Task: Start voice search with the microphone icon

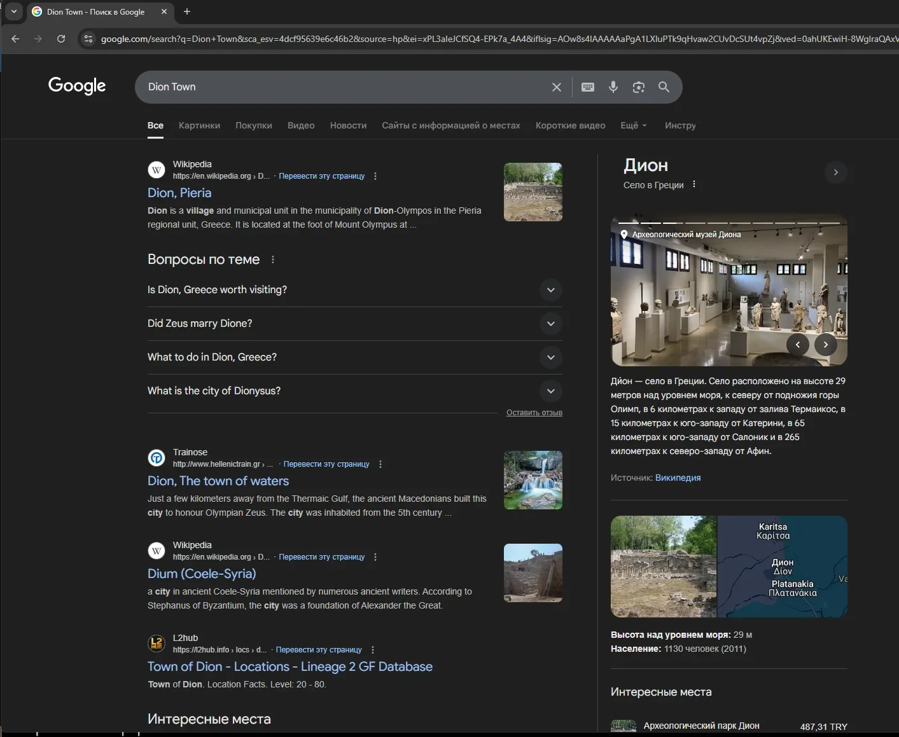Action: 613,87
